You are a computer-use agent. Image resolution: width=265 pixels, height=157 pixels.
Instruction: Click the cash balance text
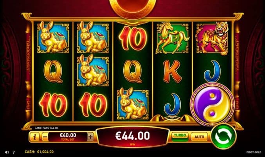point(39,152)
